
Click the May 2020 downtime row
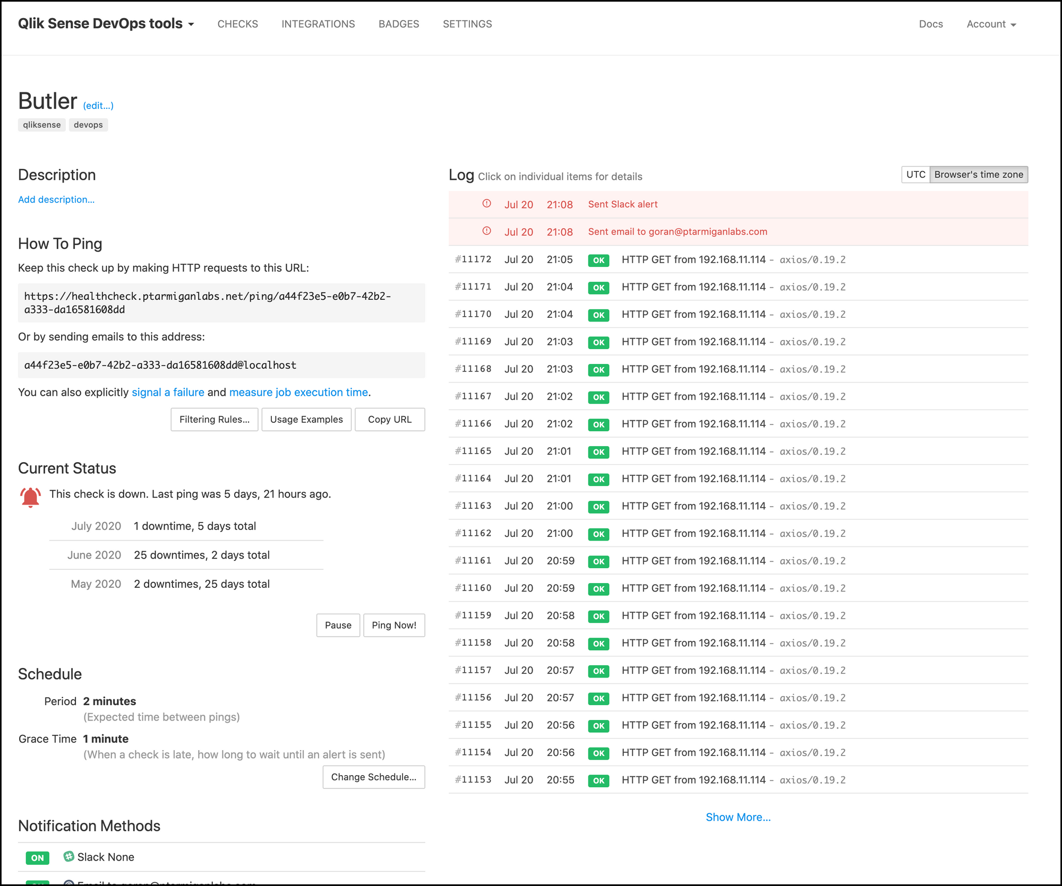click(186, 584)
